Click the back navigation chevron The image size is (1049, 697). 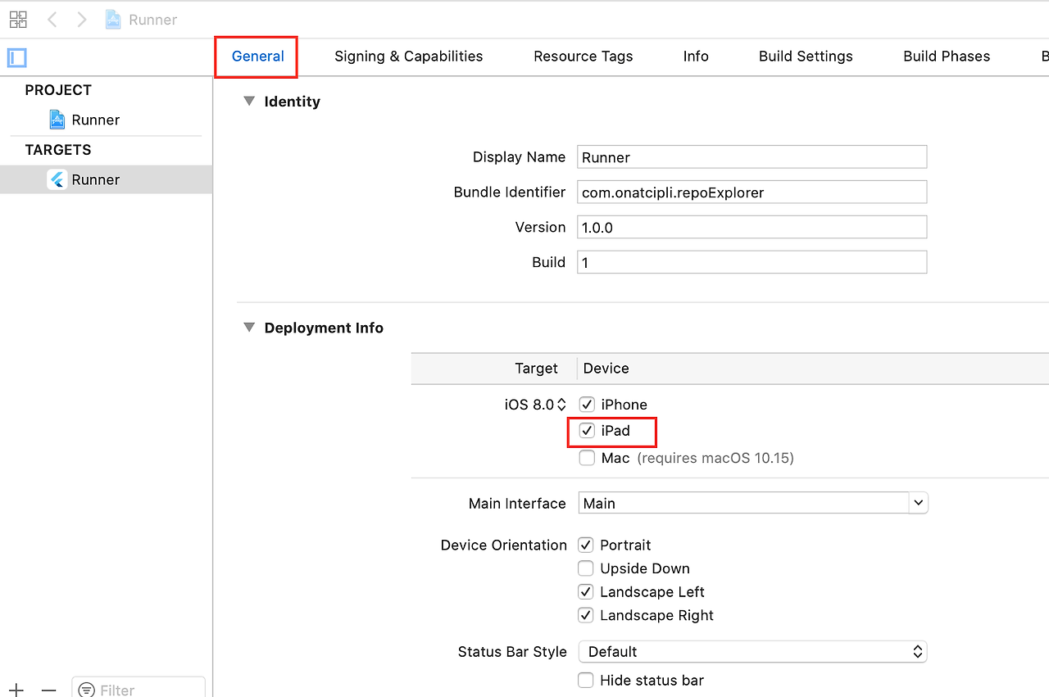click(52, 20)
